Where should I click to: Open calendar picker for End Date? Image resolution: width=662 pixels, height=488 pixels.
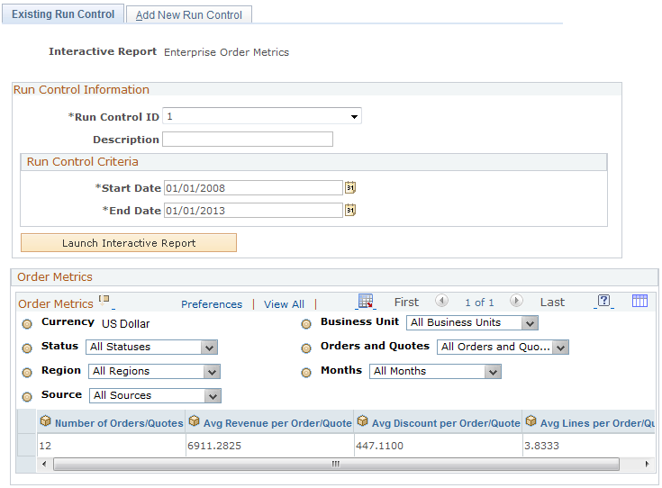350,210
